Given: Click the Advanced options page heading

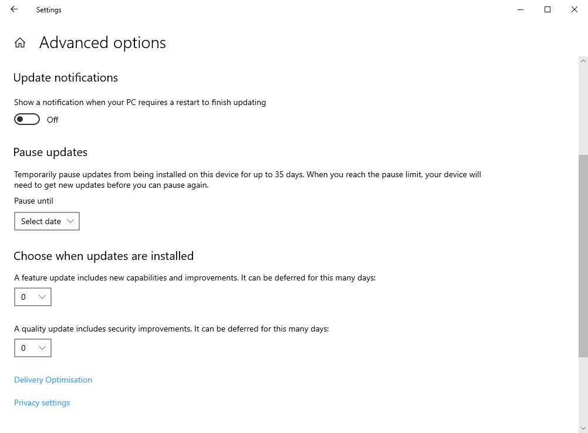Looking at the screenshot, I should point(103,43).
